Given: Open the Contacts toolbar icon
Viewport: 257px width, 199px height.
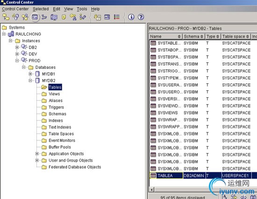Looking at the screenshot, I should [x=97, y=17].
